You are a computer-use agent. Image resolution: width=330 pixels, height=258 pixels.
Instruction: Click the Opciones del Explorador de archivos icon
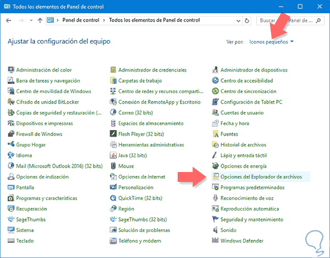click(x=215, y=176)
